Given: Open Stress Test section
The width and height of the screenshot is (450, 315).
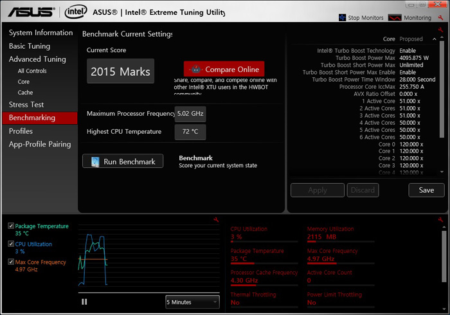Looking at the screenshot, I should click(x=26, y=105).
